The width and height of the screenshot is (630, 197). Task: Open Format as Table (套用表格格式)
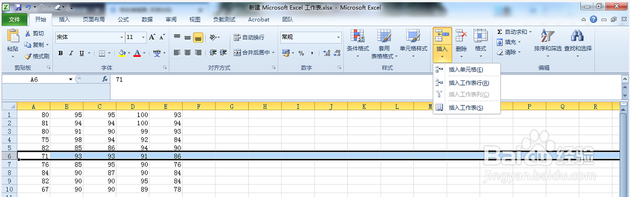(384, 44)
